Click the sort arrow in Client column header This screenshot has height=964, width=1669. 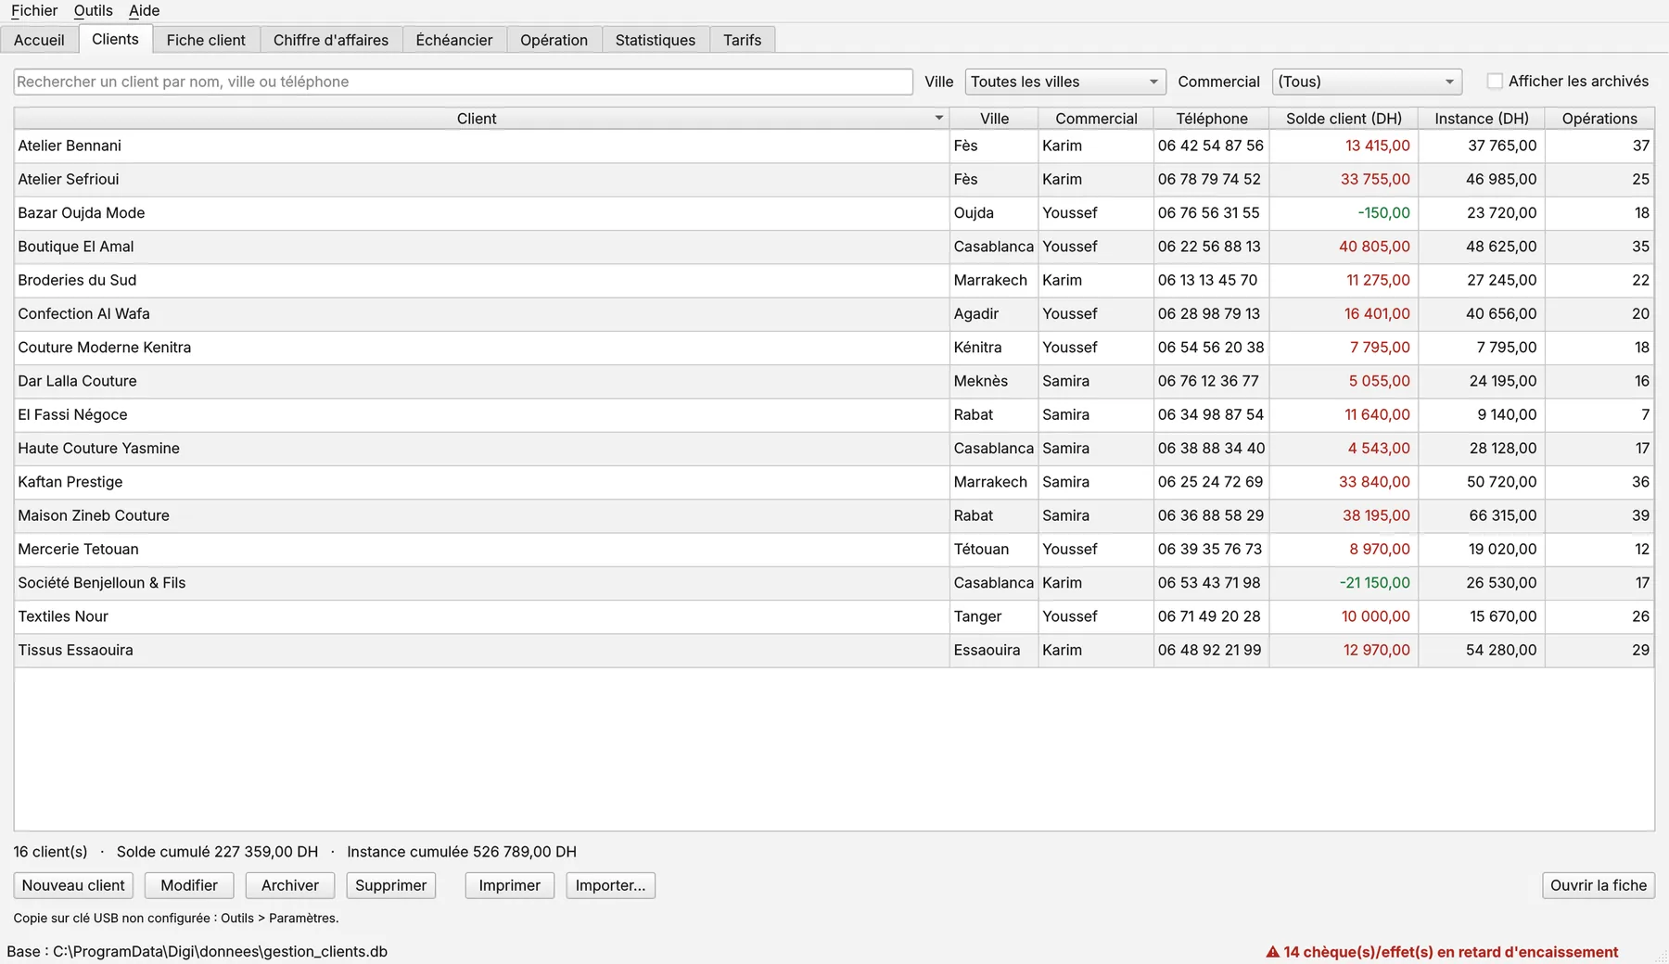click(x=938, y=119)
